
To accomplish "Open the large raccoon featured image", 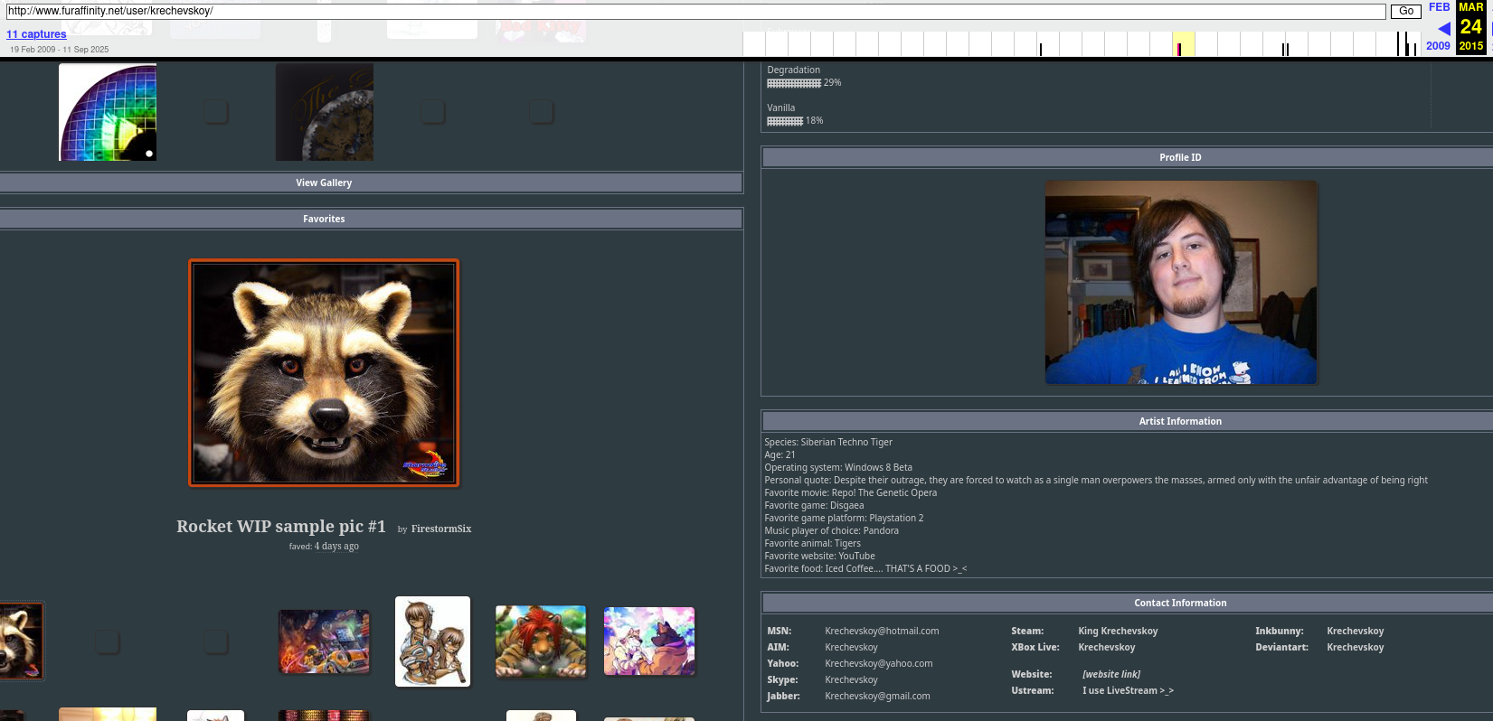I will point(324,373).
